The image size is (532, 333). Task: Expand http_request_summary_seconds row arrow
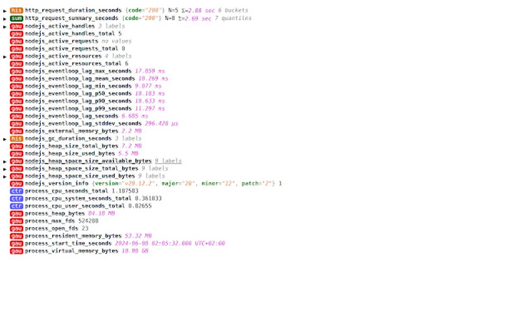pos(5,19)
